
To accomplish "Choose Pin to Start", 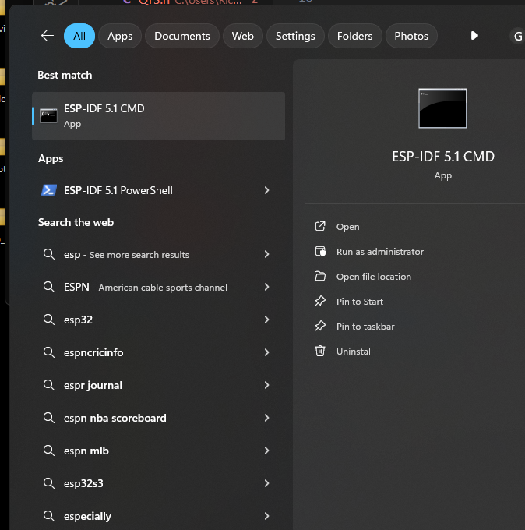I will coord(359,302).
